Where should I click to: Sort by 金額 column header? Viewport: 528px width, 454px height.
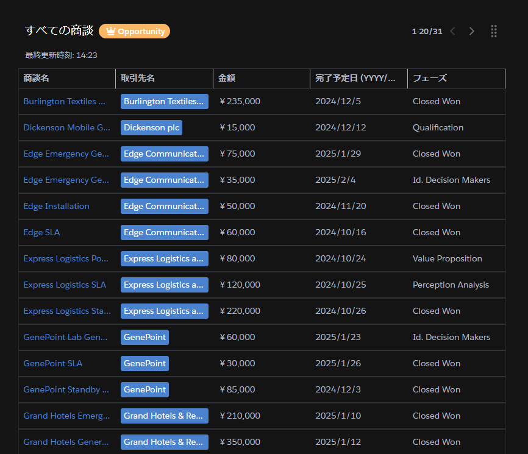[x=227, y=78]
